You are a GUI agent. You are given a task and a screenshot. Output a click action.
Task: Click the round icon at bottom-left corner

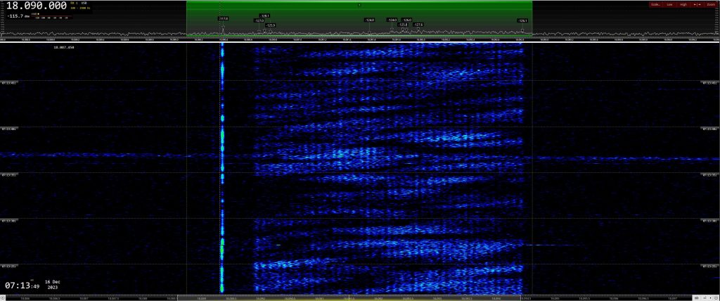click(3, 297)
